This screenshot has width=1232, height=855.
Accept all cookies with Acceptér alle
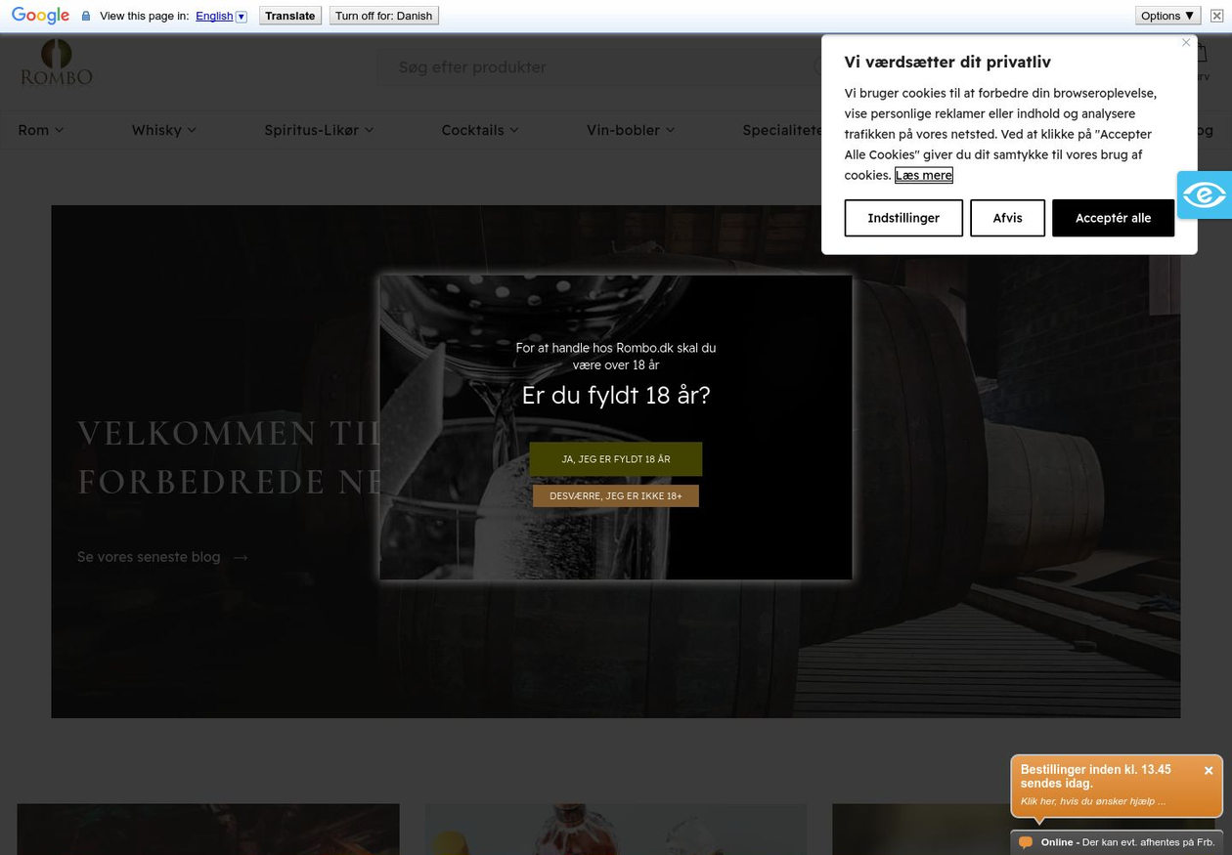click(1113, 218)
